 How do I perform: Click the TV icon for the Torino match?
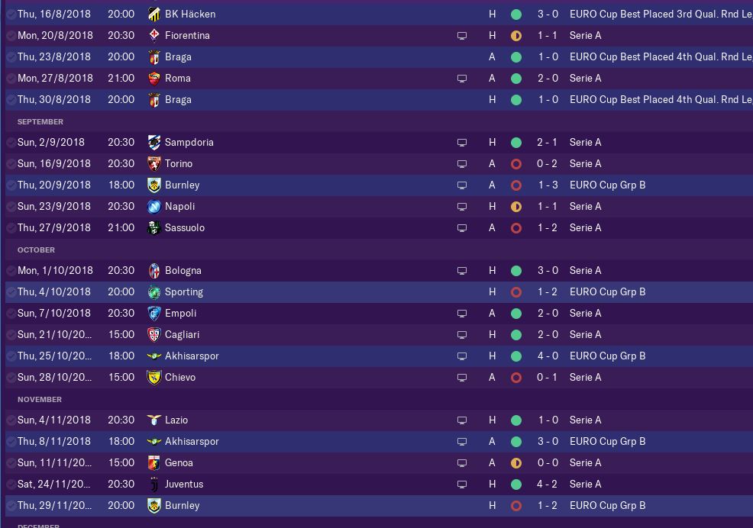(x=462, y=164)
